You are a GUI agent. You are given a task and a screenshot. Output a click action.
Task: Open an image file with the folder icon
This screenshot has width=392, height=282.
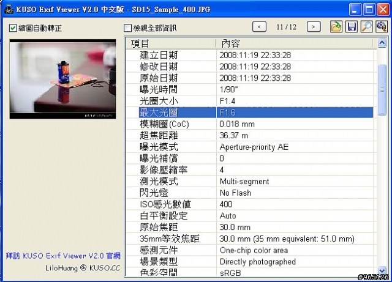[336, 27]
